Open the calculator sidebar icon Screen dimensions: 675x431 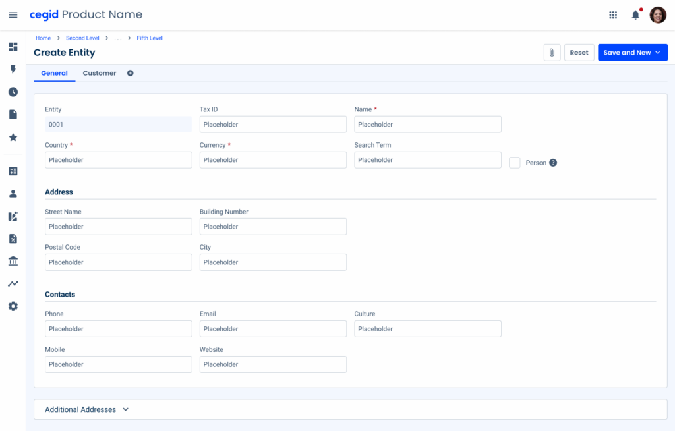(13, 171)
